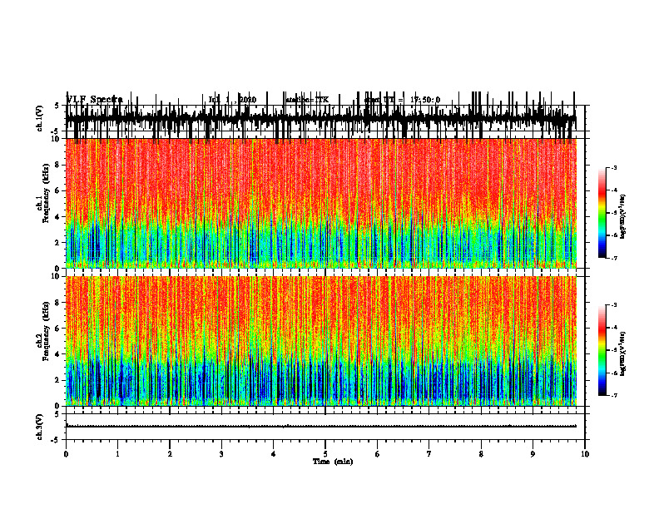Image resolution: width=659 pixels, height=509 pixels.
Task: Click "-3" on the ch.2 color bar
Action: (x=614, y=305)
